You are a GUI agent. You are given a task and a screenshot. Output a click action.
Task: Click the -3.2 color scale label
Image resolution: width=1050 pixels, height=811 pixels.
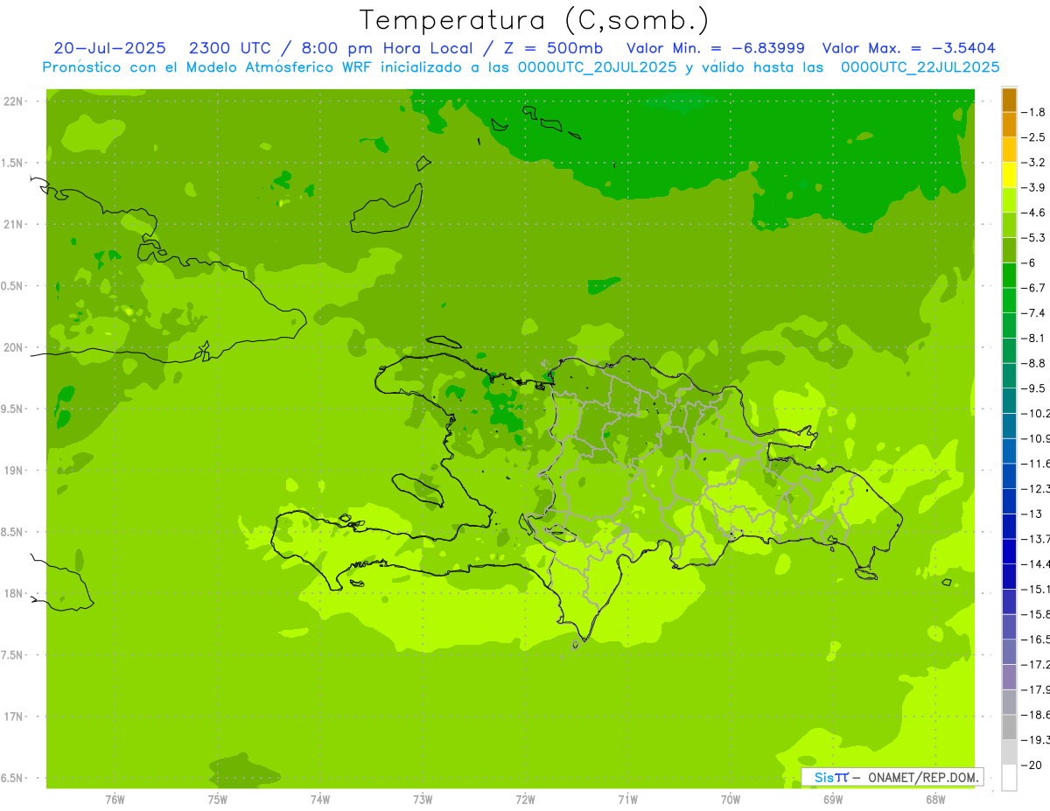point(1034,163)
